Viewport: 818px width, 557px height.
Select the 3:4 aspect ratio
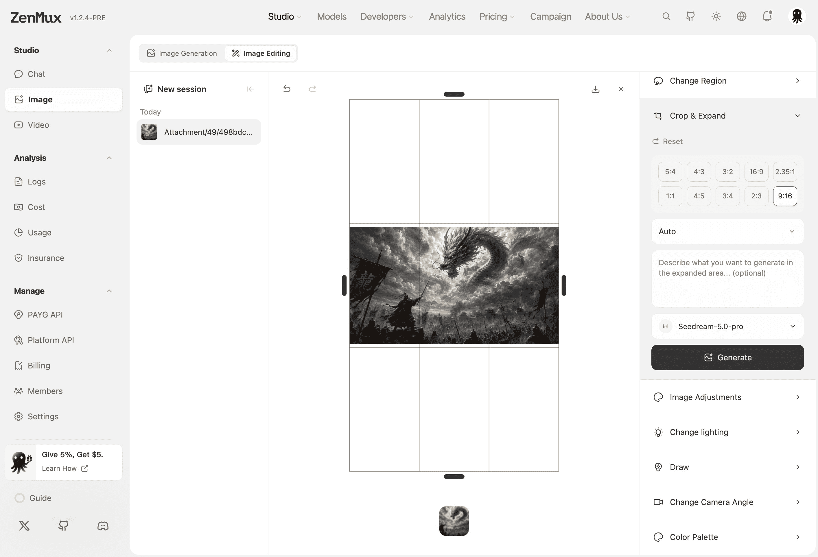pyautogui.click(x=727, y=196)
